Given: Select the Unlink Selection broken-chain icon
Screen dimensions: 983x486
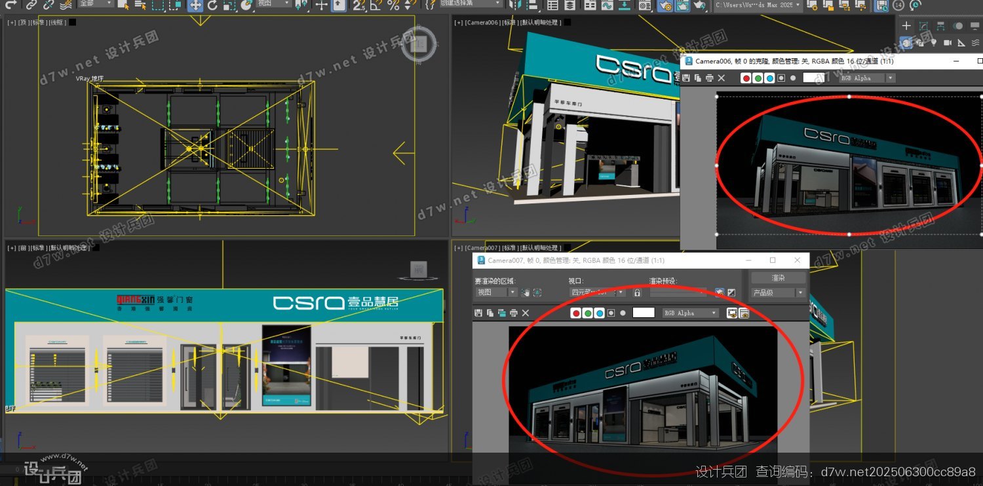Looking at the screenshot, I should click(48, 5).
